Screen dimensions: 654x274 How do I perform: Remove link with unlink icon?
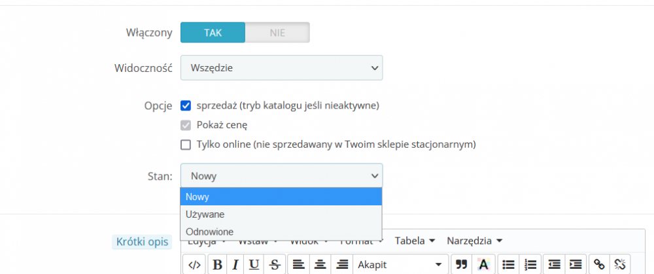[x=621, y=264]
